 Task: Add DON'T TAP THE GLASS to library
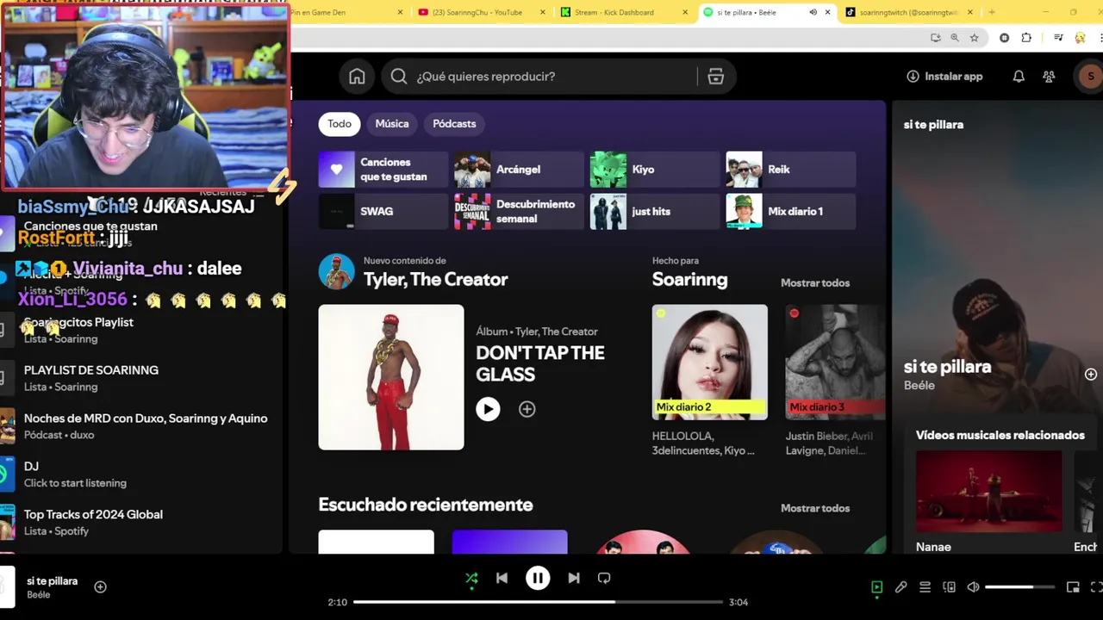click(x=527, y=410)
